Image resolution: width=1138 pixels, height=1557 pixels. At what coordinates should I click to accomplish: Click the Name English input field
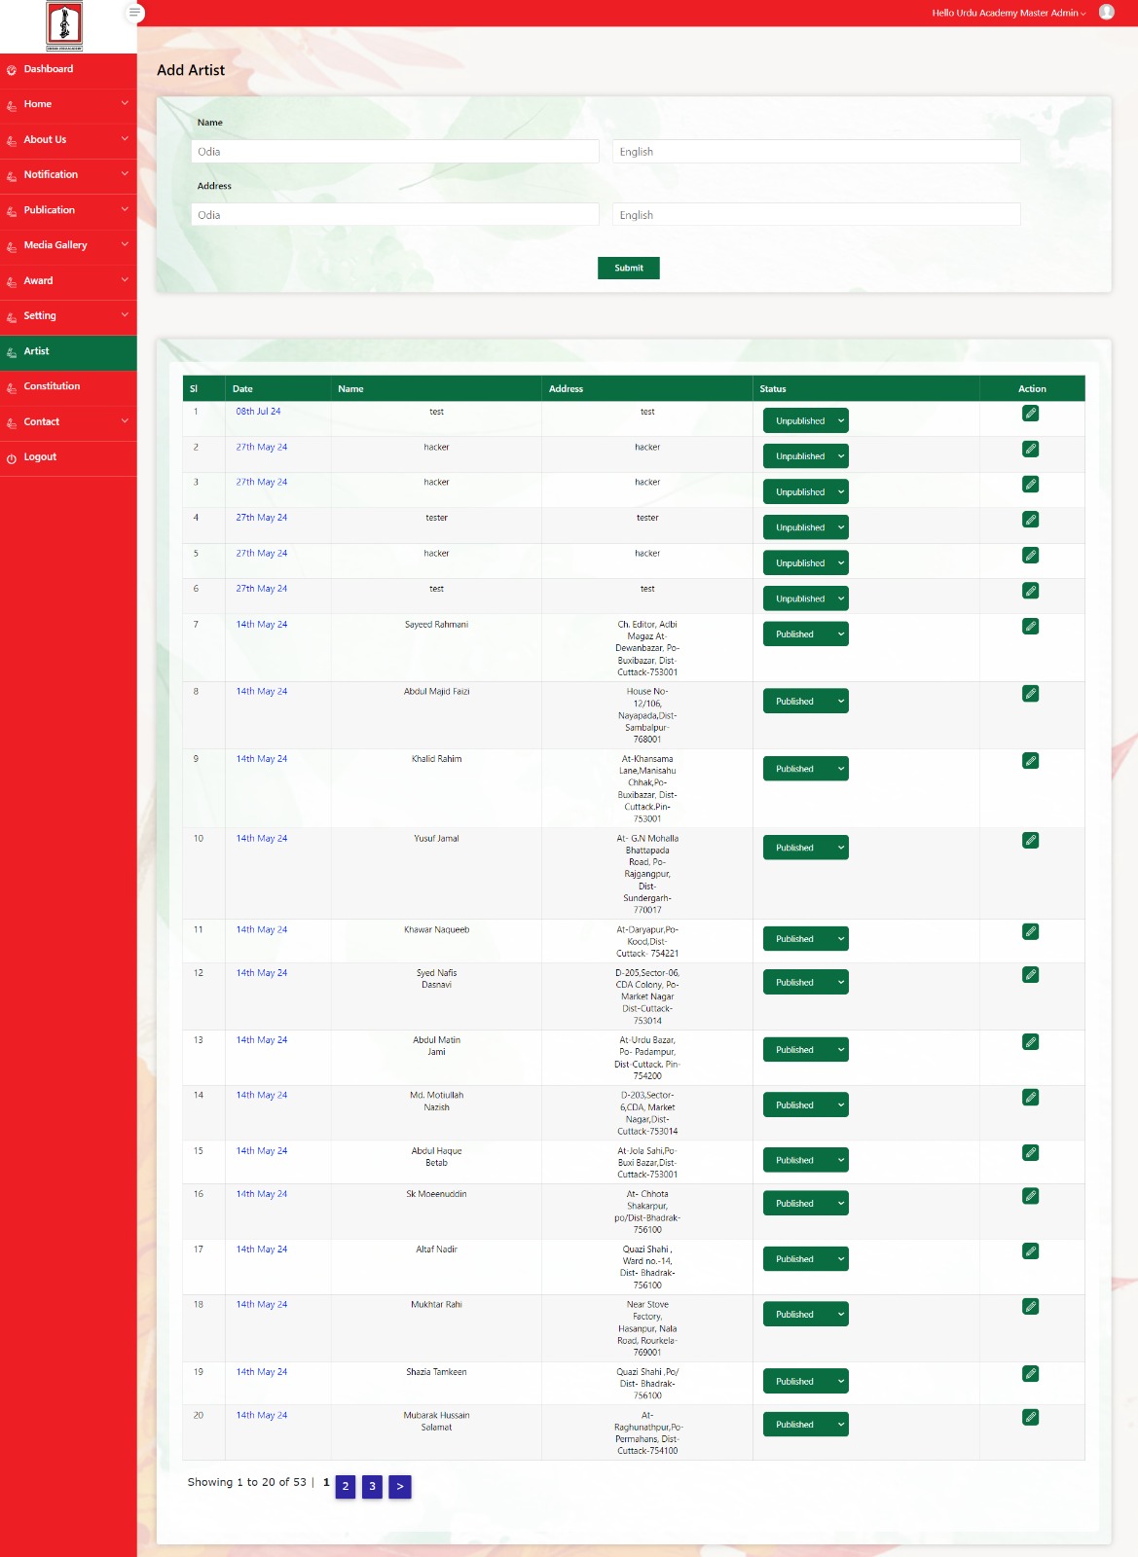click(816, 152)
